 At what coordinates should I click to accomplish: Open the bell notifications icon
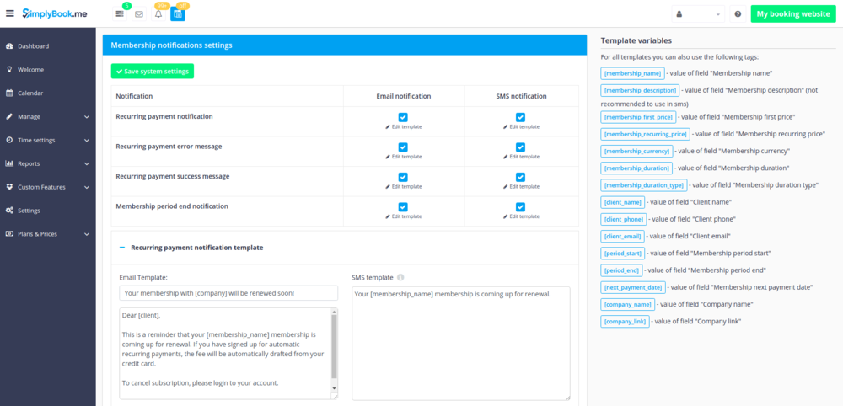coord(158,14)
